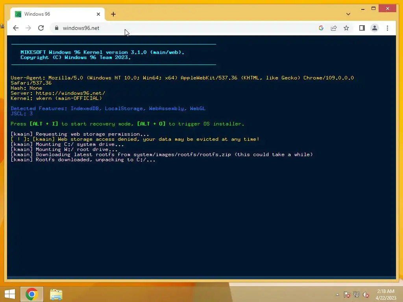Share this page via share icon

[x=334, y=28]
